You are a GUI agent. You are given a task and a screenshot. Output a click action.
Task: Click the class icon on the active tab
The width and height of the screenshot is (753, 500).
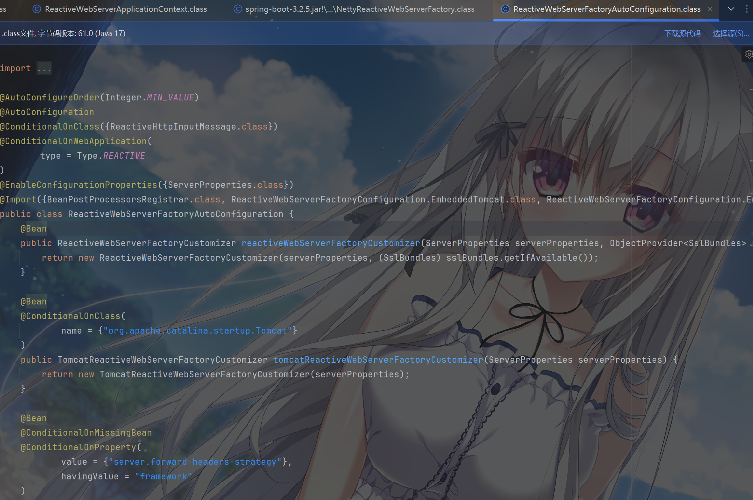point(505,9)
